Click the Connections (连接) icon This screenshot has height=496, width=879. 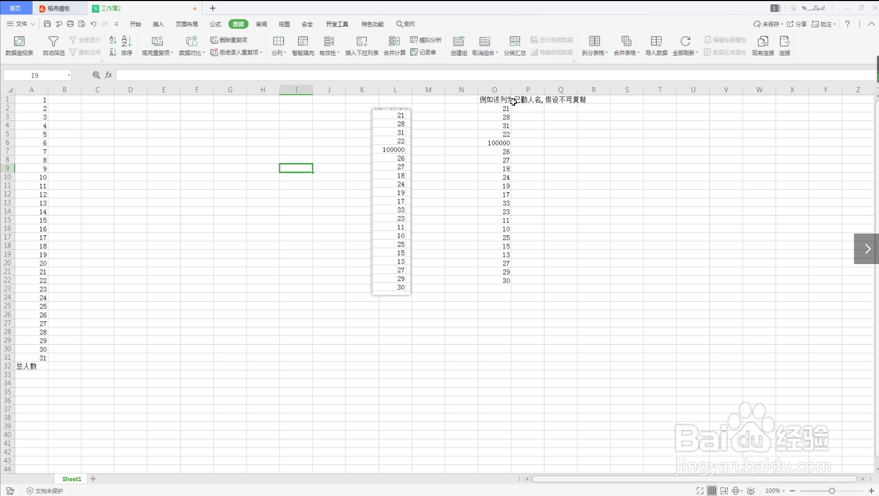point(784,46)
